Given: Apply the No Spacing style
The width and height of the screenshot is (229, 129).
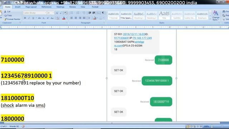Looking at the screenshot, I should click(126, 15).
